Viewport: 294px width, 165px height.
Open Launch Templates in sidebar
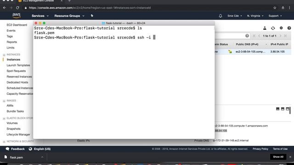18,65
